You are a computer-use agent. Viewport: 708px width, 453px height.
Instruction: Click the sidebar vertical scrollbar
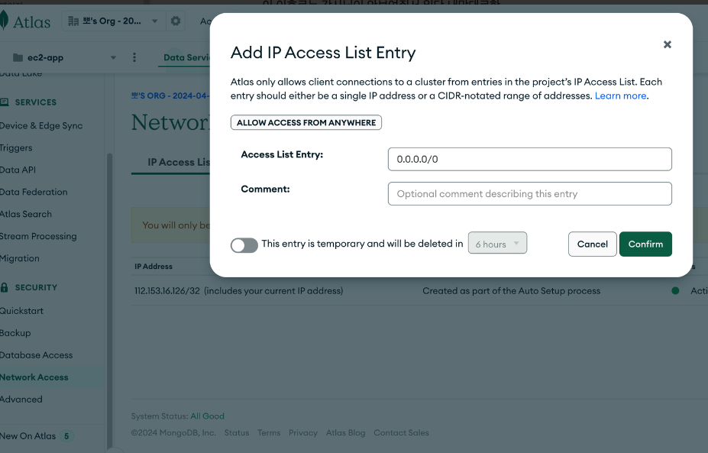click(x=109, y=300)
